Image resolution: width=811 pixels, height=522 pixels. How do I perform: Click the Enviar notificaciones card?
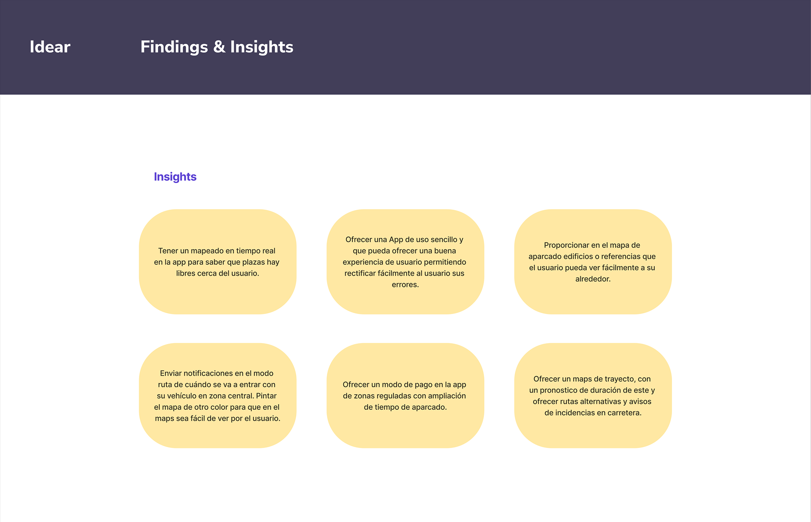[218, 396]
